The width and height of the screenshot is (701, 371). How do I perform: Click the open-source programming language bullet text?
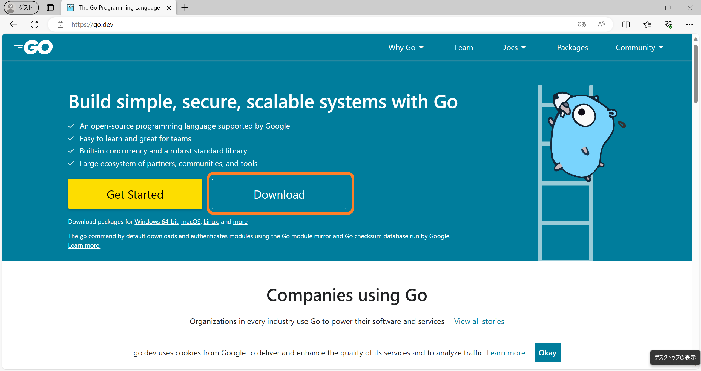[185, 126]
